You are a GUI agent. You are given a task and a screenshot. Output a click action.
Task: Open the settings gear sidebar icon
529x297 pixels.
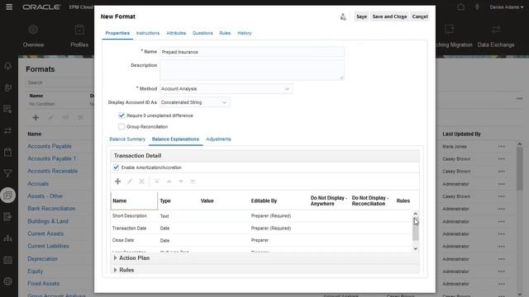(7, 281)
